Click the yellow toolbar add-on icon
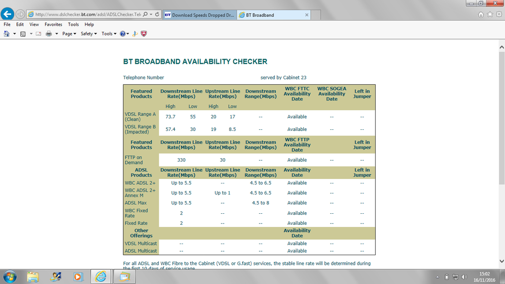The height and width of the screenshot is (284, 505). (x=135, y=34)
